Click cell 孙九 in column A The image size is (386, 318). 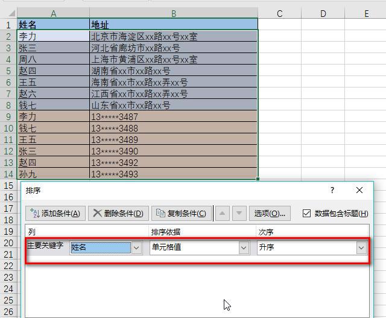click(x=54, y=174)
